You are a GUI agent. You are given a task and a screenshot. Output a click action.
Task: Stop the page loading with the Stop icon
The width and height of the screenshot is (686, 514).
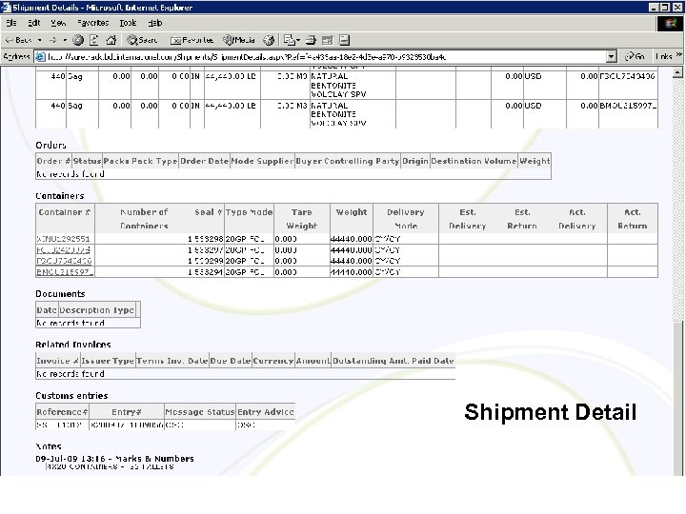click(78, 40)
